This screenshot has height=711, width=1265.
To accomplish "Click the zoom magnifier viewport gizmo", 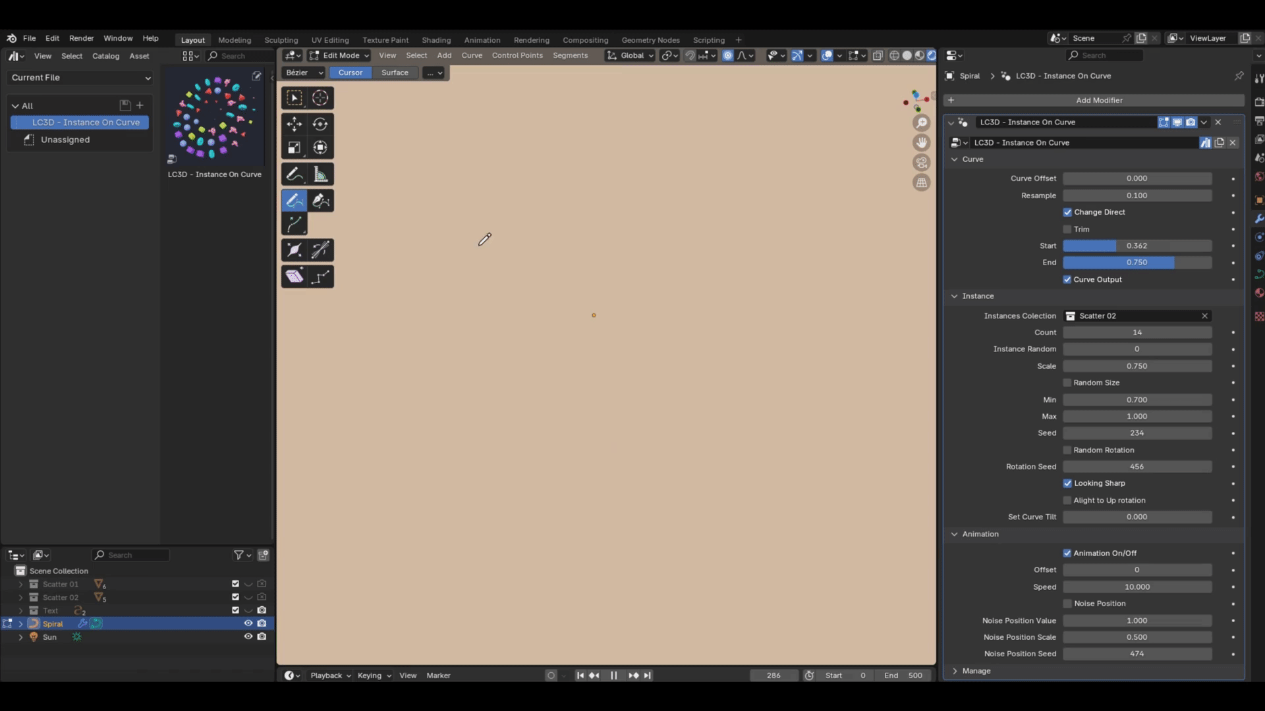I will click(x=922, y=123).
